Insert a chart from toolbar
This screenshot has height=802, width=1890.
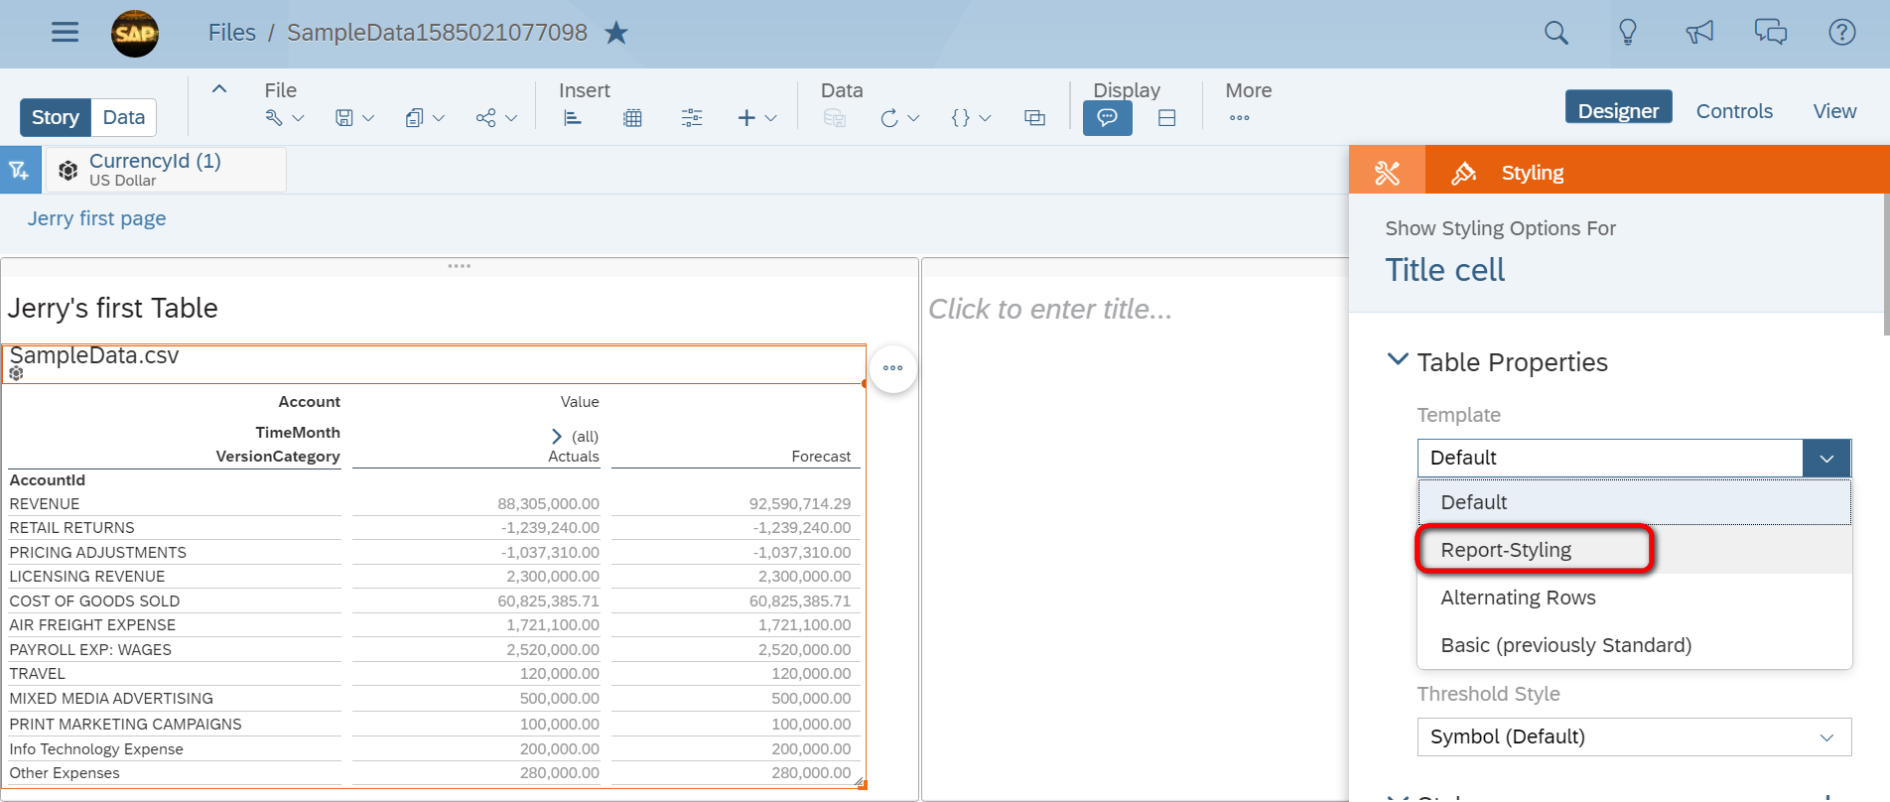pyautogui.click(x=573, y=118)
